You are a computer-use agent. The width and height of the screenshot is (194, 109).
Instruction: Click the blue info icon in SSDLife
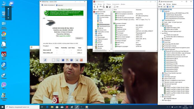point(63,60)
